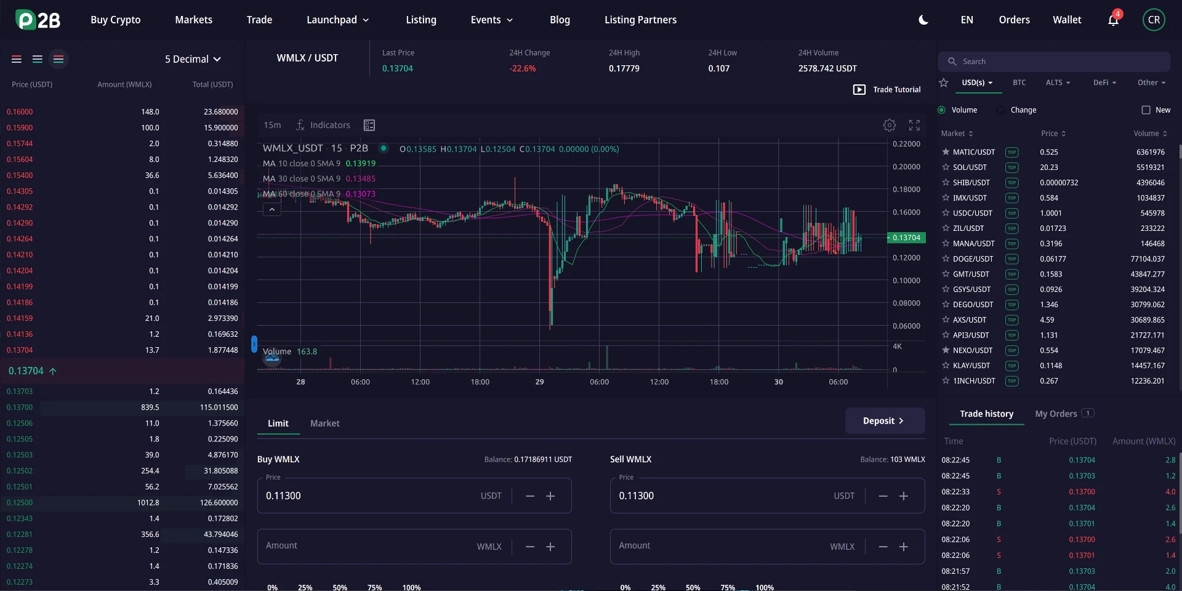
Task: Open CR user profile avatar
Action: (1154, 20)
